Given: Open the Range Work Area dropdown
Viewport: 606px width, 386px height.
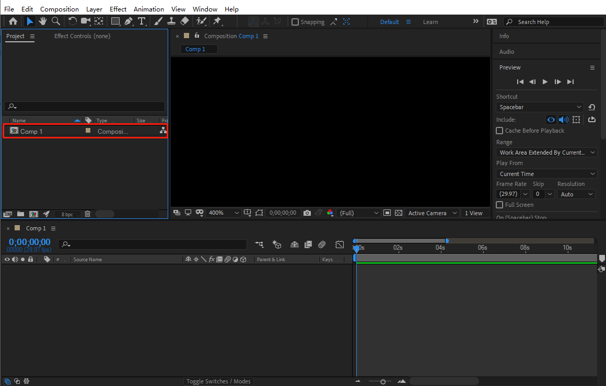Looking at the screenshot, I should 546,153.
